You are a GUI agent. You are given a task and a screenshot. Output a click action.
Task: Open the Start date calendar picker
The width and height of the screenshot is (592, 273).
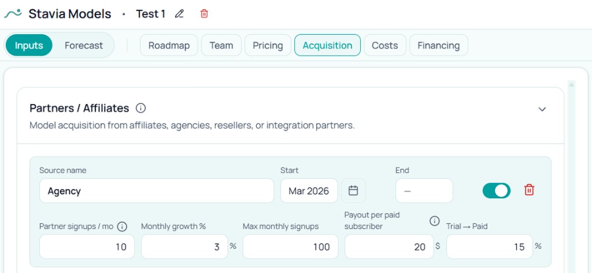click(353, 191)
